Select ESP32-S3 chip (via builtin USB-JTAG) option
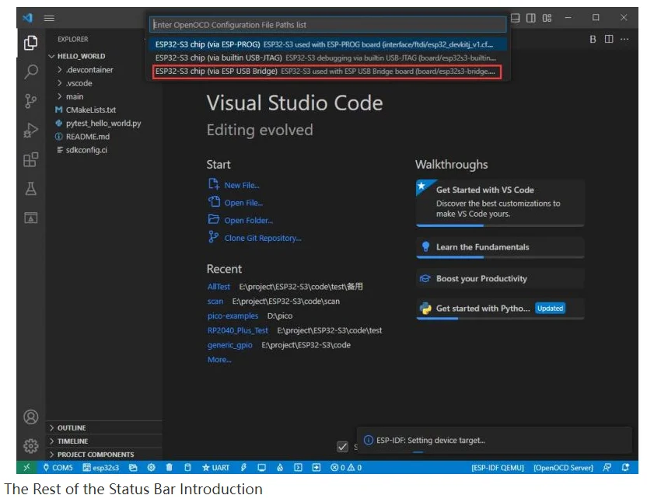 click(x=327, y=58)
